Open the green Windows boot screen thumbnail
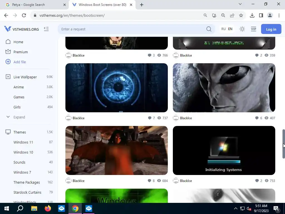This screenshot has height=214, width=285. tap(117, 196)
